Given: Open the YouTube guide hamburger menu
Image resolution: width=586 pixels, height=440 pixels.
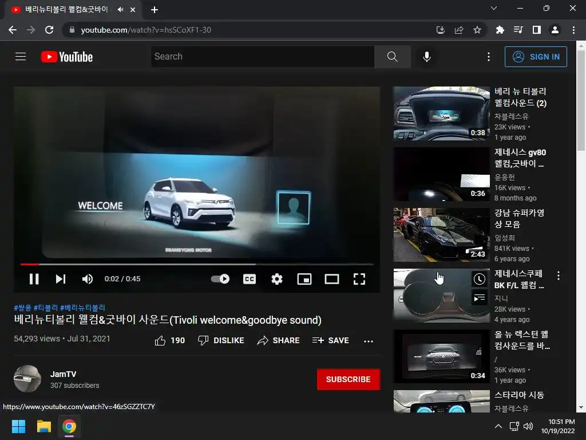Looking at the screenshot, I should coord(21,57).
